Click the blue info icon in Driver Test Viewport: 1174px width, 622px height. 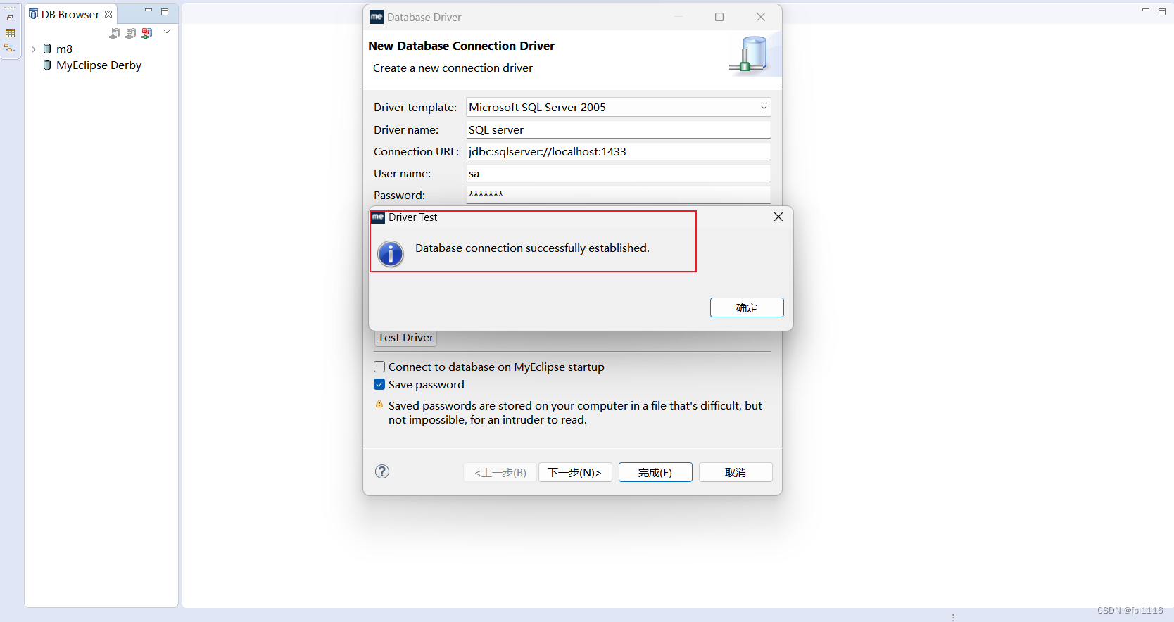[391, 254]
